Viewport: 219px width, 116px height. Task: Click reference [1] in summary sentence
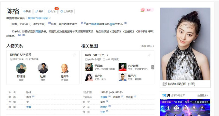point(125,23)
